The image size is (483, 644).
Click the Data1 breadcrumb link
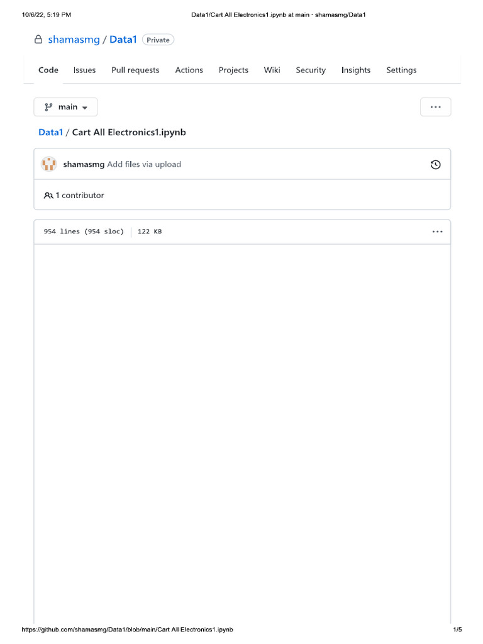click(x=51, y=133)
